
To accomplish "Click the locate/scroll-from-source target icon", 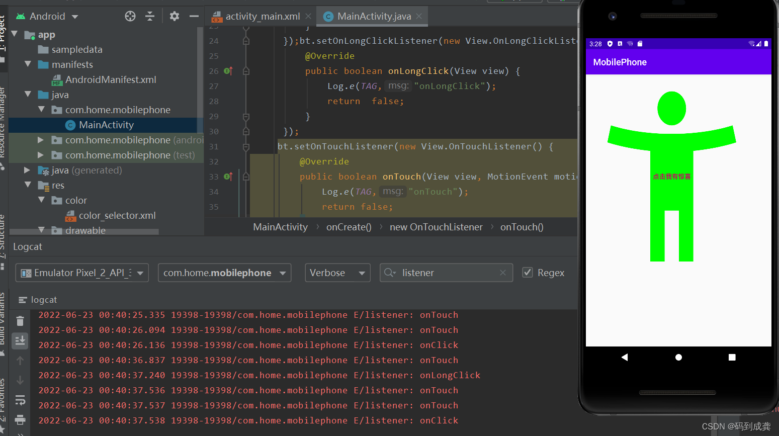I will tap(130, 16).
